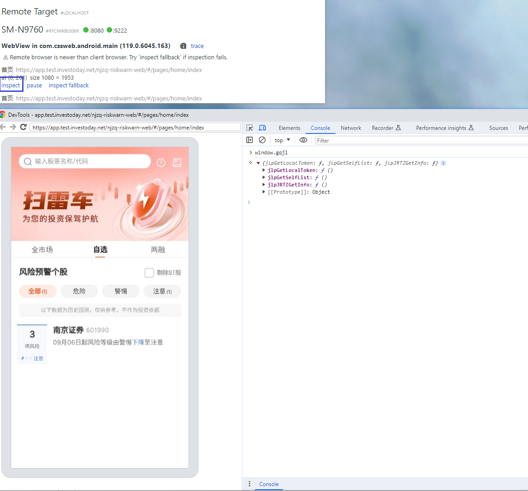Click the trace link
528x491 pixels.
[x=197, y=46]
